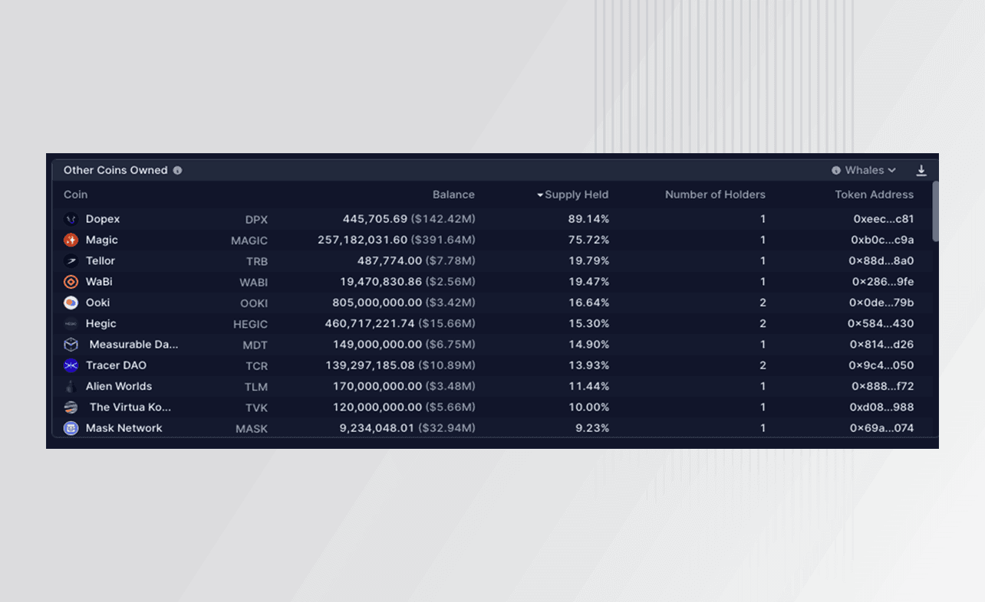Viewport: 985px width, 602px height.
Task: Sort by the Balance column header
Action: tap(453, 195)
